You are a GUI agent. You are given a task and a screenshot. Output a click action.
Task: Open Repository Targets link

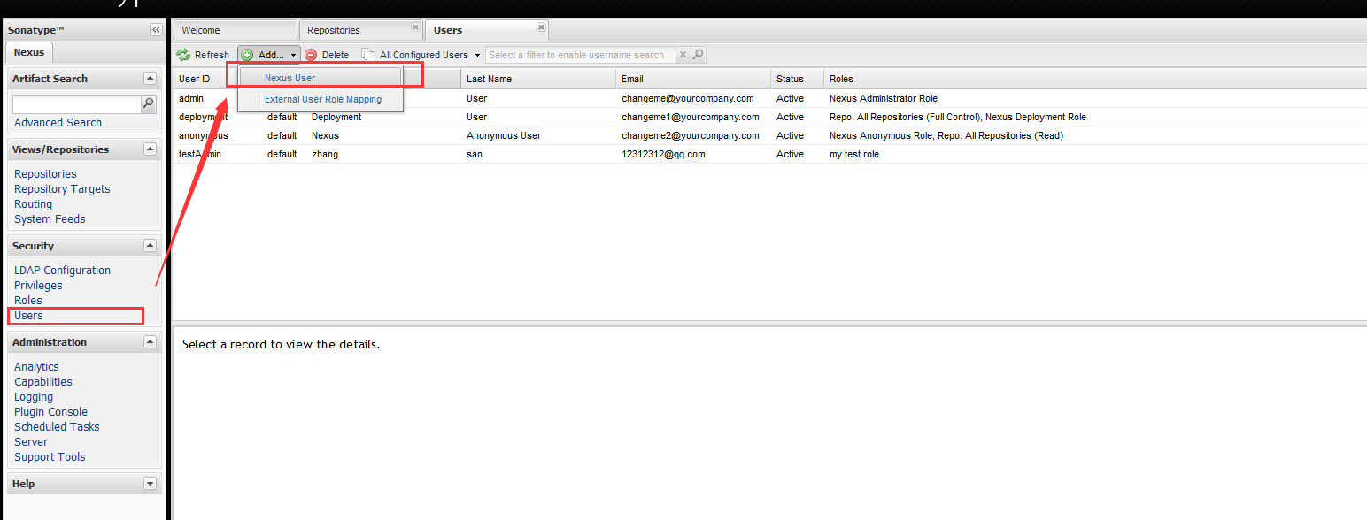point(62,189)
